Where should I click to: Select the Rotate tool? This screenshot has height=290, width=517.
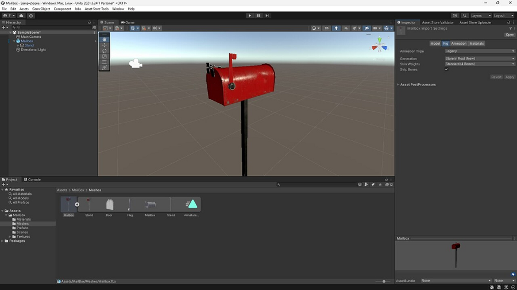pyautogui.click(x=105, y=50)
